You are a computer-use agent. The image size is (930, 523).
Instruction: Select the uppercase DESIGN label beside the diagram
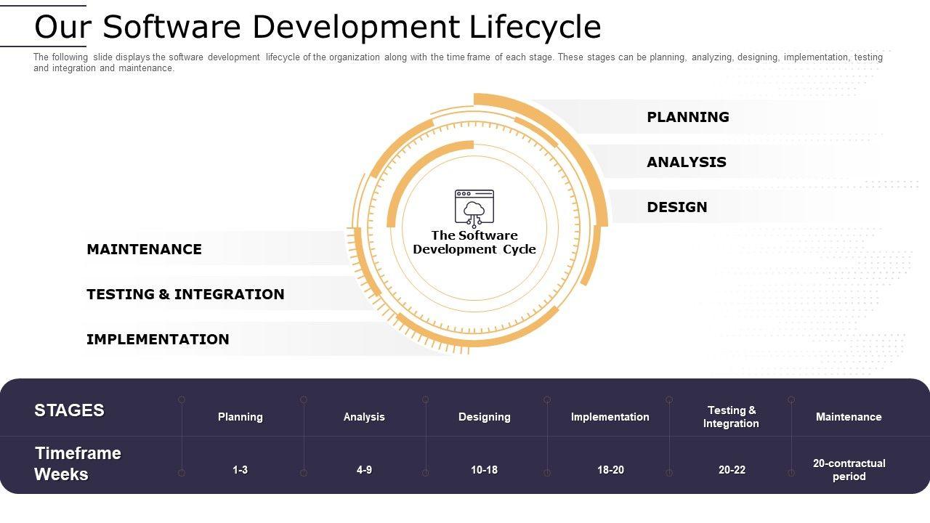[676, 207]
